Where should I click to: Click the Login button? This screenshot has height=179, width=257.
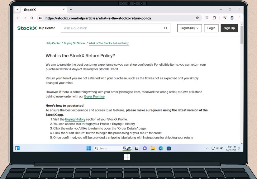pyautogui.click(x=211, y=28)
